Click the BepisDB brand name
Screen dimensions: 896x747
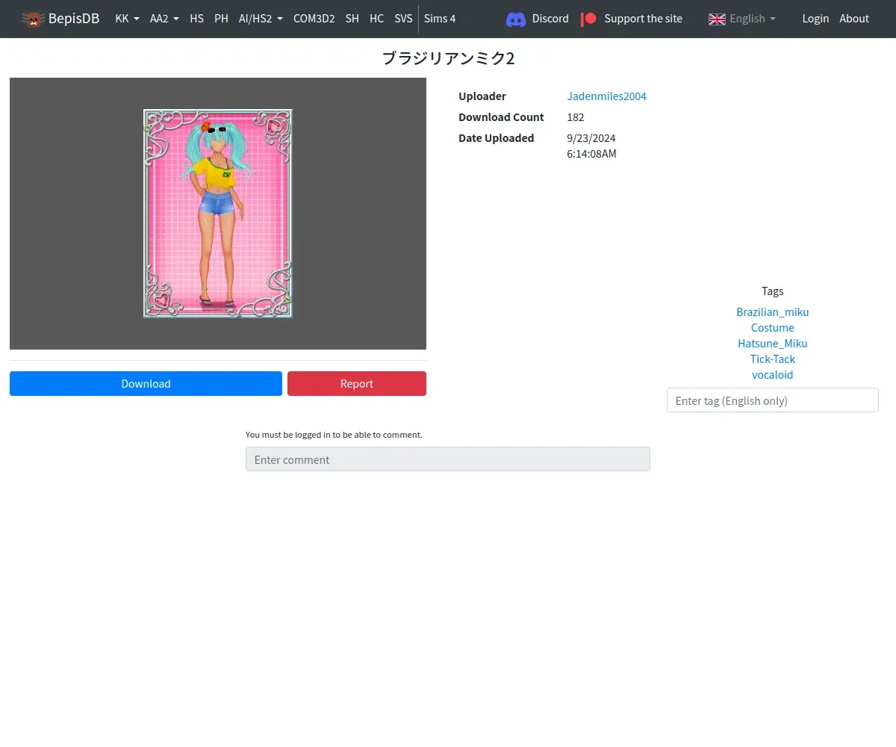[x=74, y=19]
